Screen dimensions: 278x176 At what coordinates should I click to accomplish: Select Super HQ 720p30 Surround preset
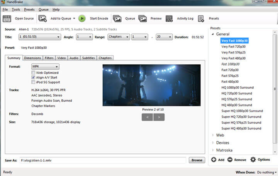(x=241, y=117)
